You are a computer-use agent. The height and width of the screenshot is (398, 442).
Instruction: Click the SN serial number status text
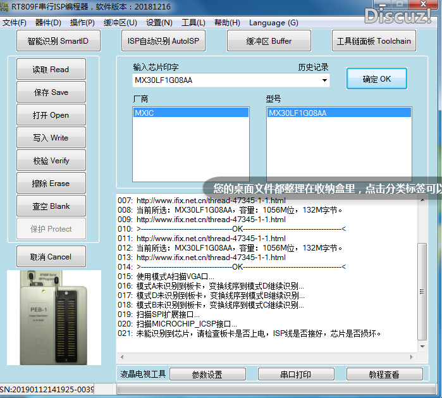(x=47, y=390)
